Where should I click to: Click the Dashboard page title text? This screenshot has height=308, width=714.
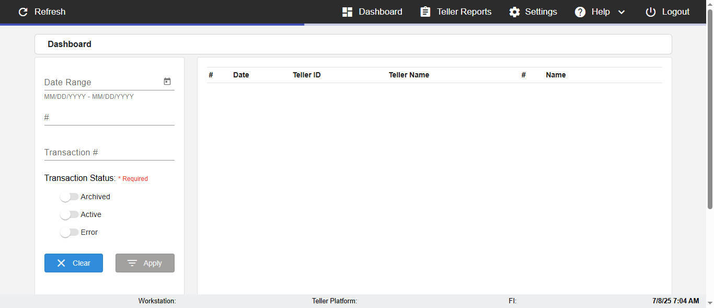pos(70,44)
